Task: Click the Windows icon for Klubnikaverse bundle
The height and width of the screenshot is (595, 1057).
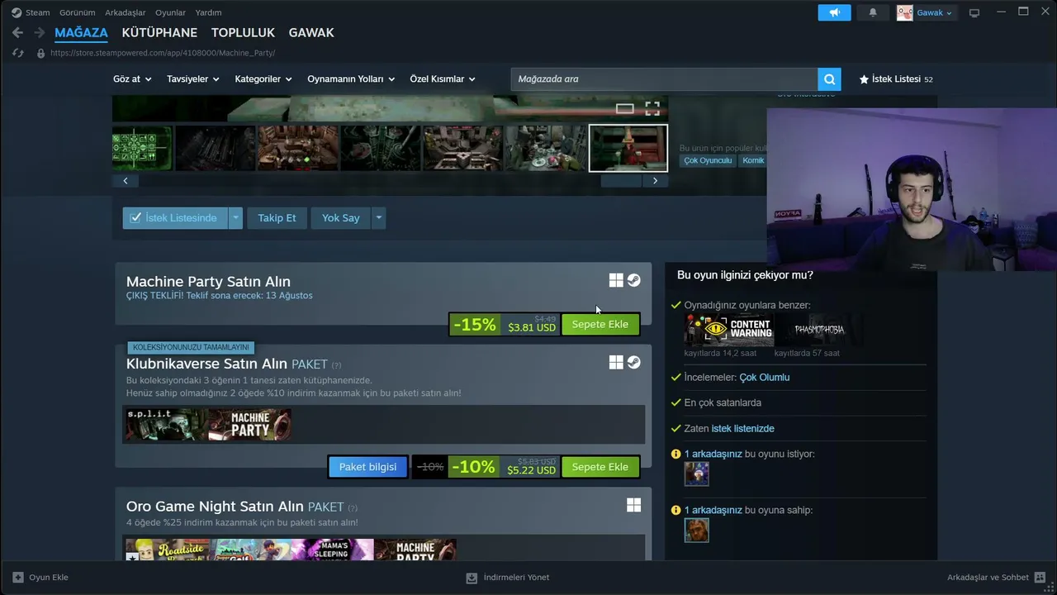Action: click(x=616, y=362)
